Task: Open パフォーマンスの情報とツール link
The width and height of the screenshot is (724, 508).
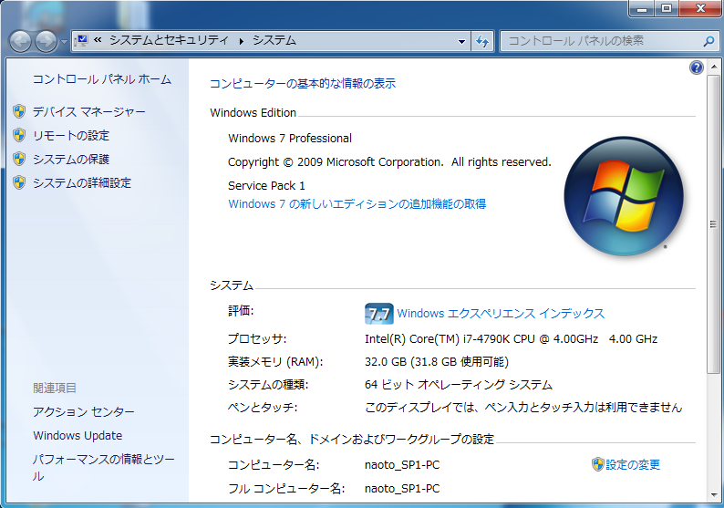Action: point(104,467)
